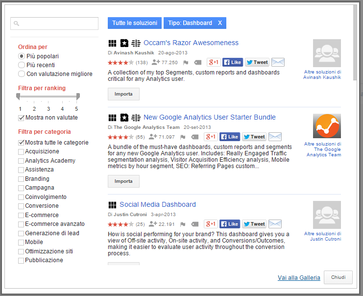Open Vai alla Galleria link
The image size is (363, 296).
[x=299, y=277]
